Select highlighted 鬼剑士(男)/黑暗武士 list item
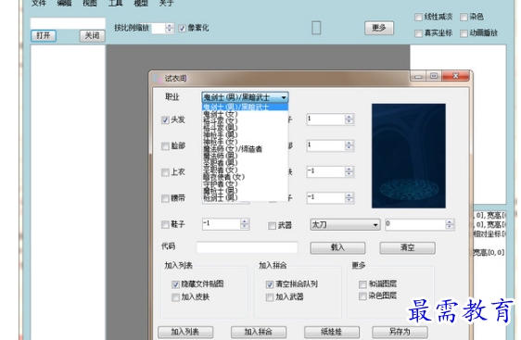Image resolution: width=521 pixels, height=340 pixels. coord(246,107)
